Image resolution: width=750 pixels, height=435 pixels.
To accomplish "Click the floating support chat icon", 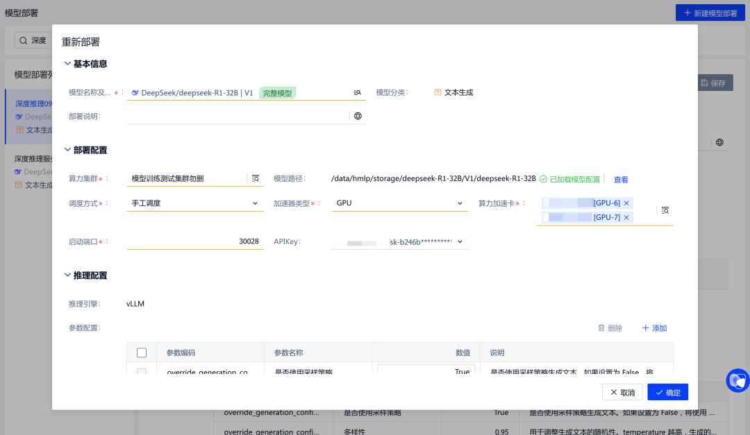I will [737, 380].
